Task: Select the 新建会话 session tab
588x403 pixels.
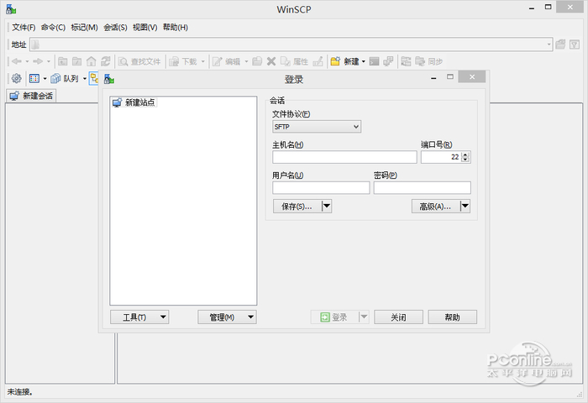Action: [x=31, y=96]
